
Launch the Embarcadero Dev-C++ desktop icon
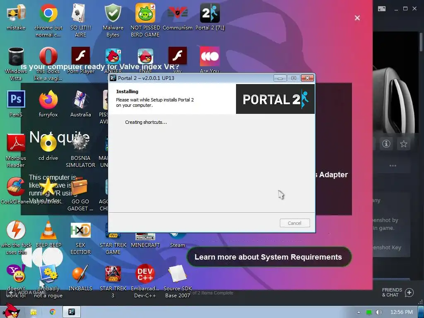[145, 274]
